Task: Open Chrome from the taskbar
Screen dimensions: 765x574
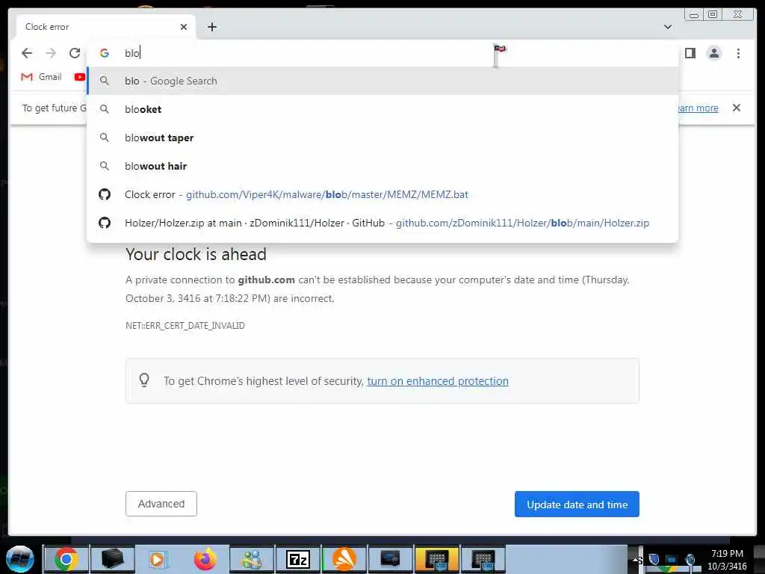Action: [x=66, y=559]
